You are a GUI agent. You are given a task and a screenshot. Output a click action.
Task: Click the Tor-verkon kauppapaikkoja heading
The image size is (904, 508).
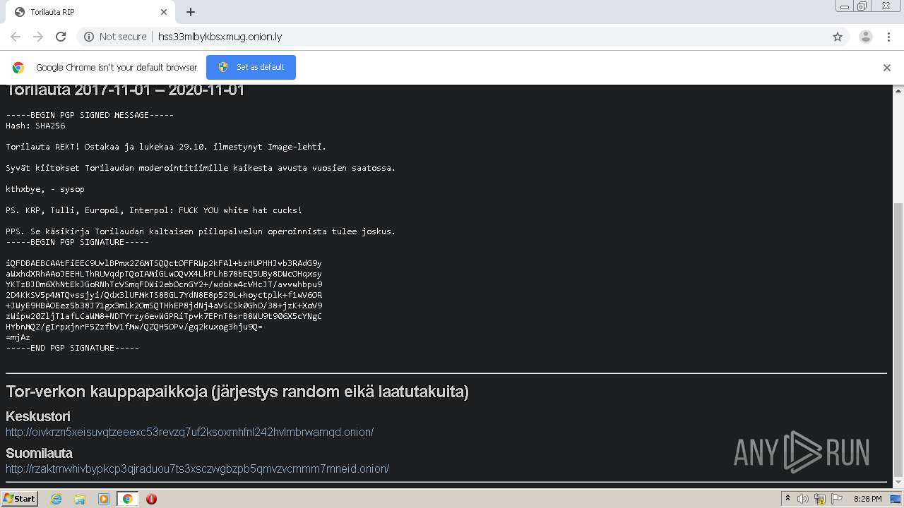pyautogui.click(x=237, y=392)
